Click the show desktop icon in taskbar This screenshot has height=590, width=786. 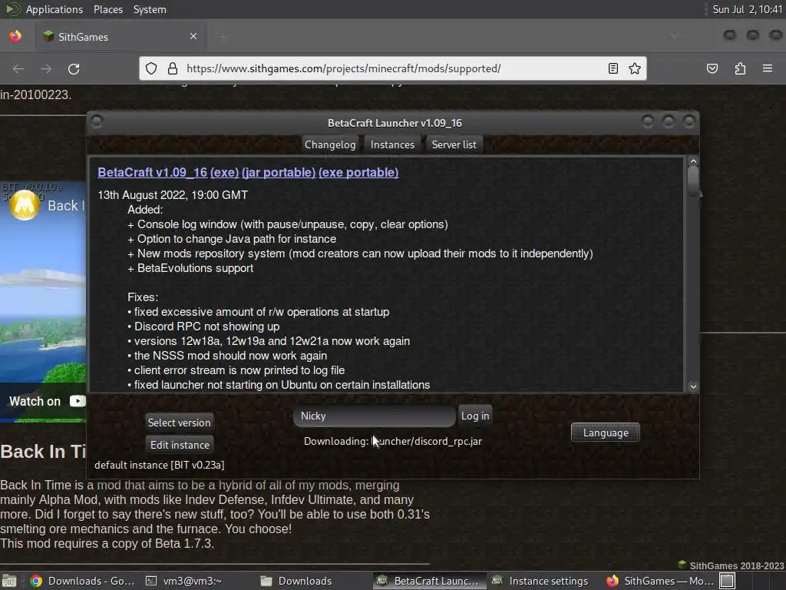pyautogui.click(x=9, y=581)
